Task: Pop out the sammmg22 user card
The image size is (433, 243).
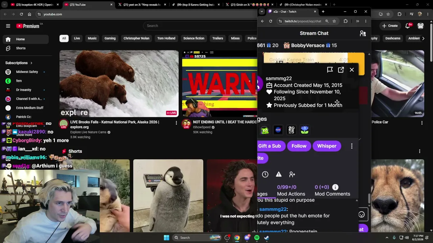Action: (x=341, y=70)
